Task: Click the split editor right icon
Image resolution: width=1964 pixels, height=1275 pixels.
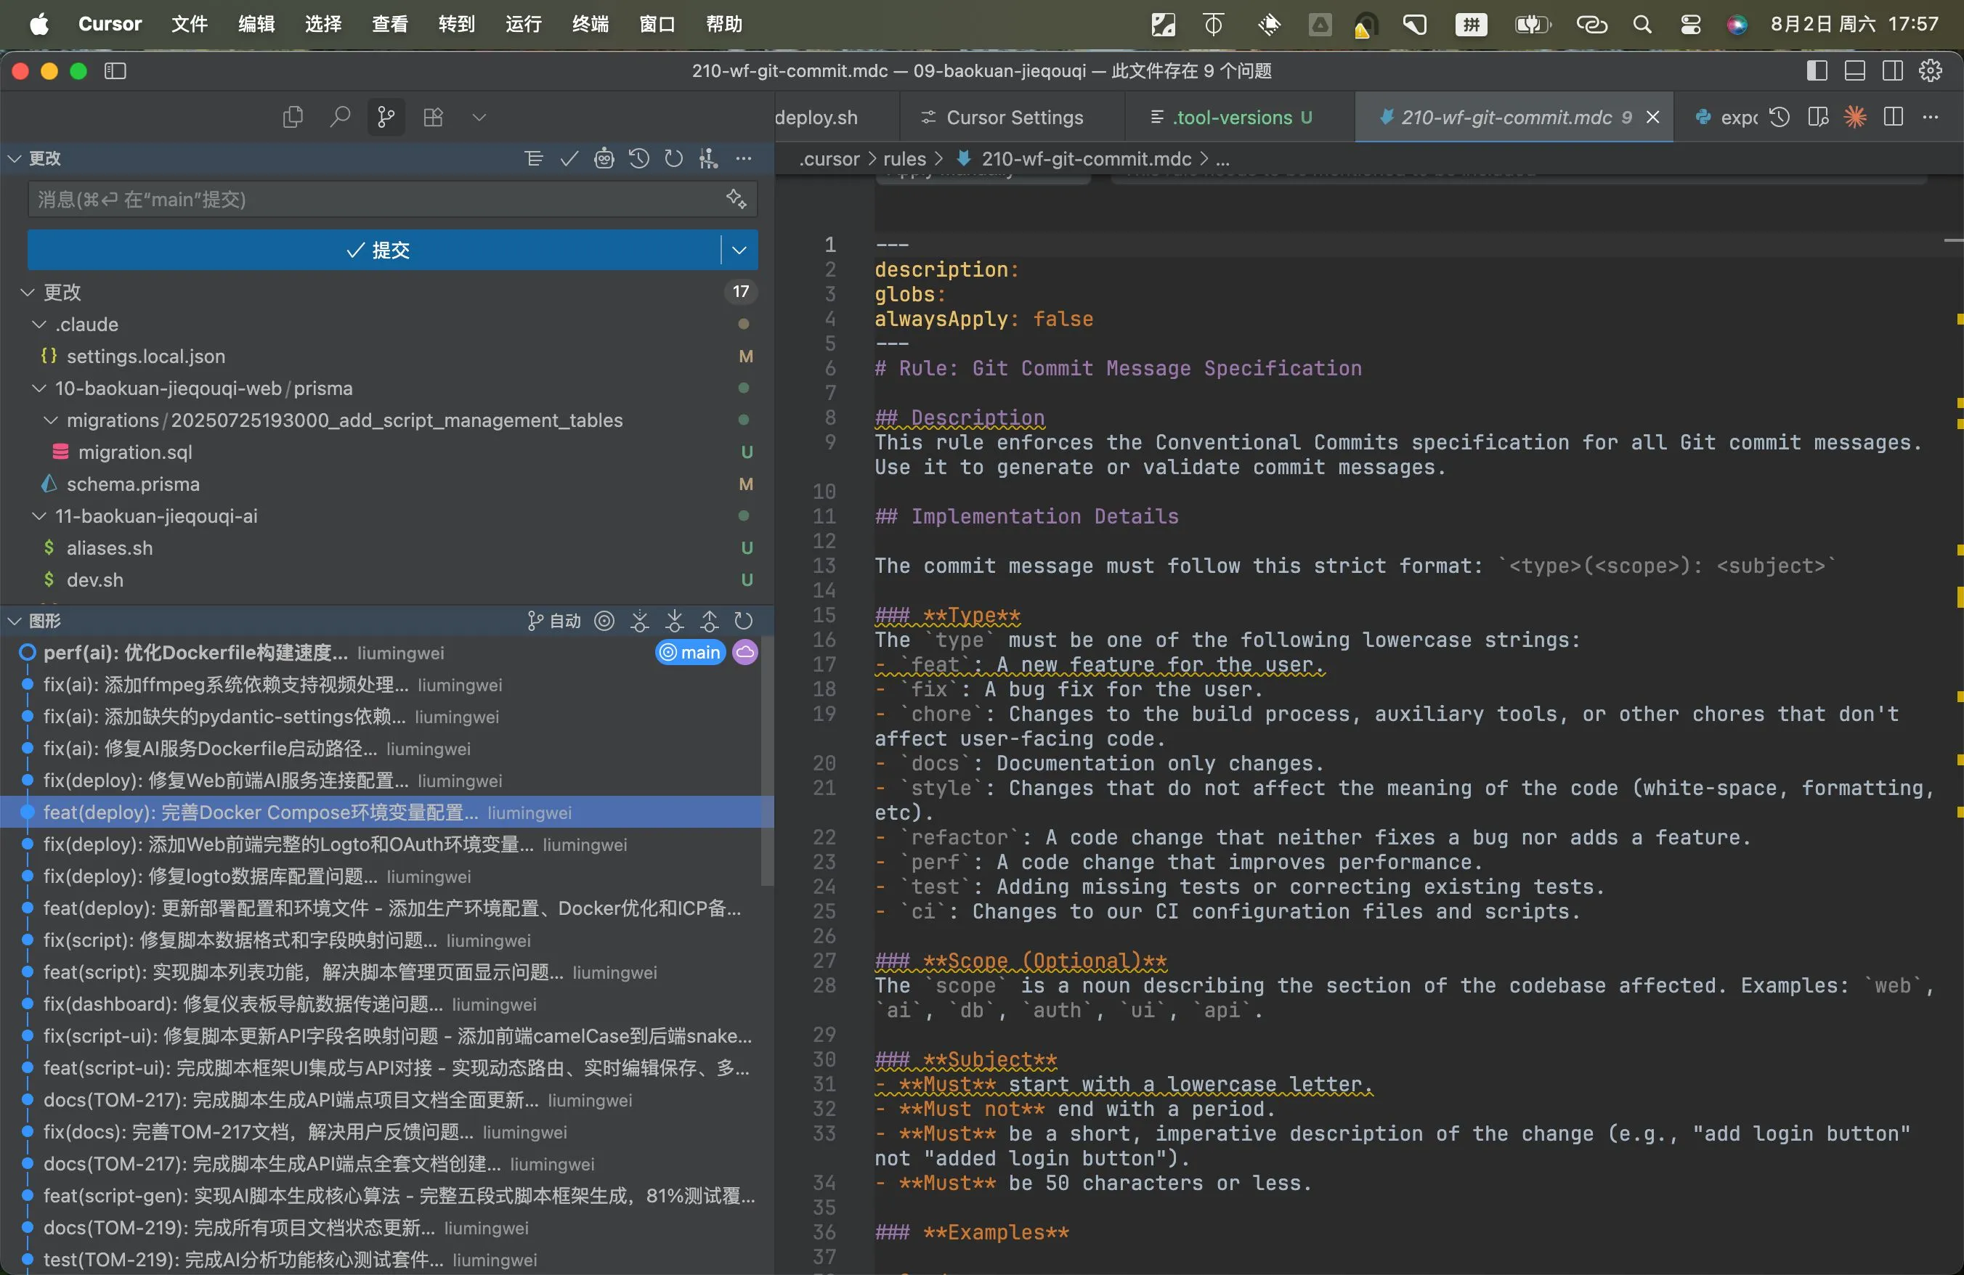Action: [x=1894, y=117]
